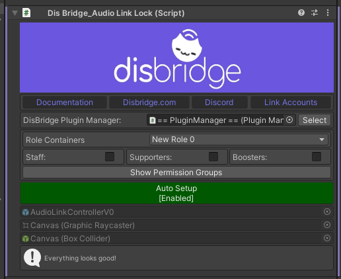
Task: Click the 'Role Containers' label
Action: click(x=55, y=140)
